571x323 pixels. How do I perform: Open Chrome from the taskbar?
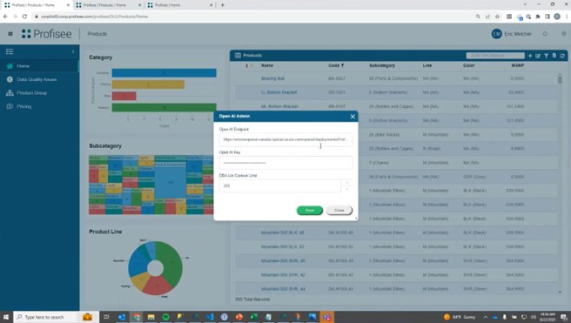(x=137, y=317)
